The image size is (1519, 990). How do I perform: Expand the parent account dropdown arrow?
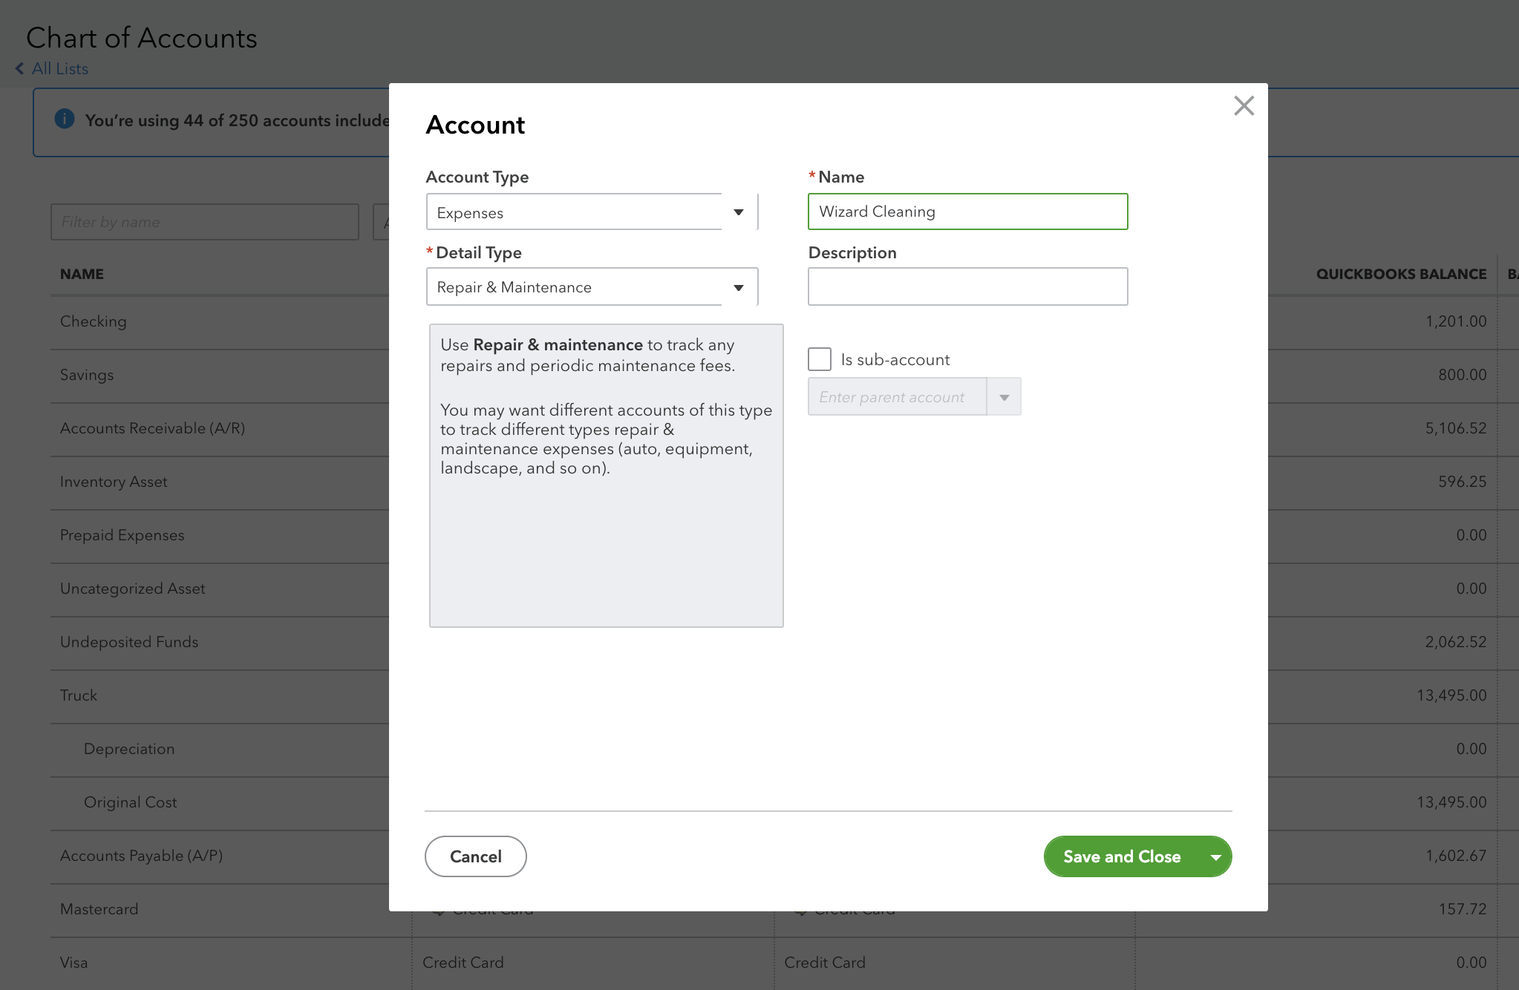[1004, 397]
